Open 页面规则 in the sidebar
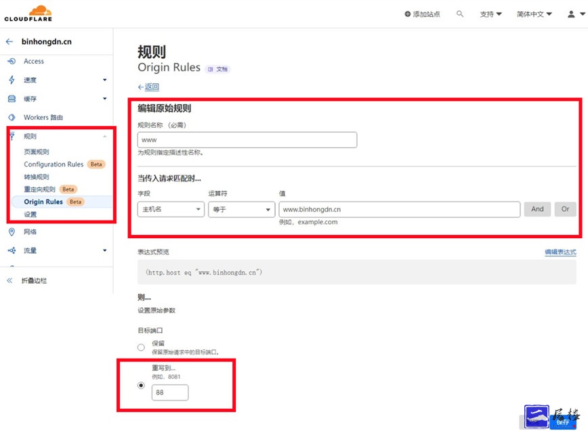This screenshot has height=431, width=588. 37,152
